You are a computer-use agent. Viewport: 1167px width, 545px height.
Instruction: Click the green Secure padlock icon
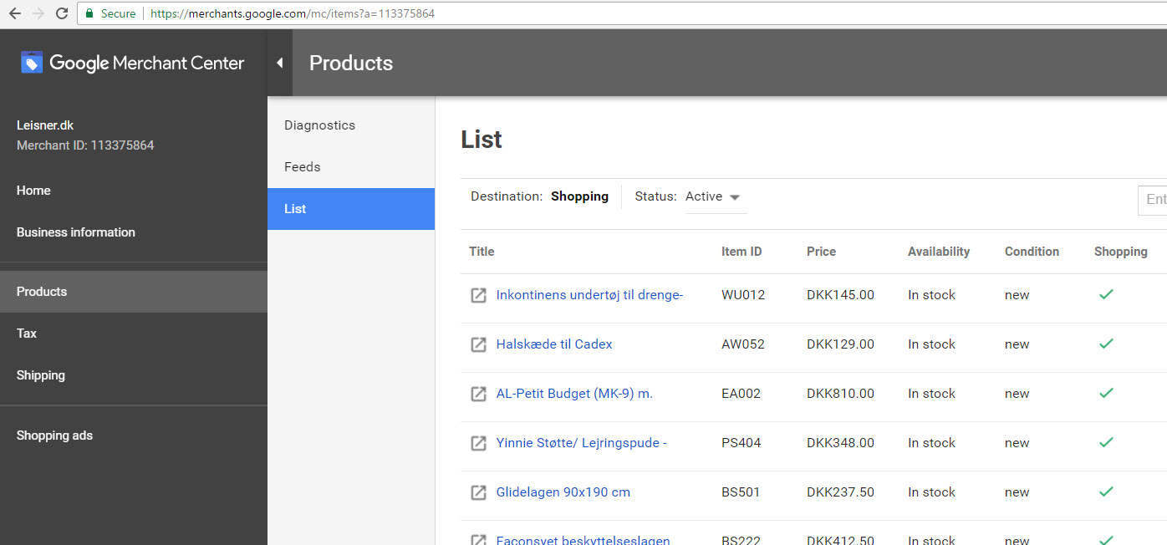tap(89, 13)
